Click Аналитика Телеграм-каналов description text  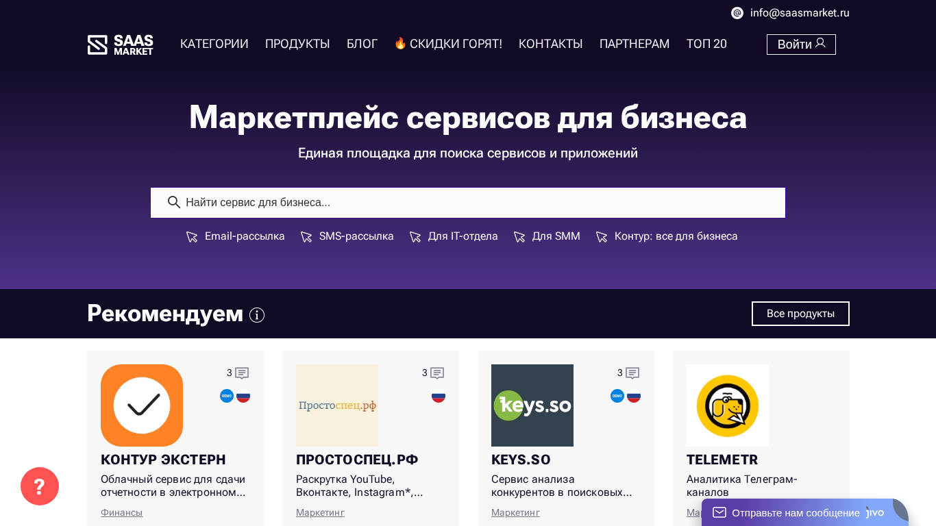(742, 486)
